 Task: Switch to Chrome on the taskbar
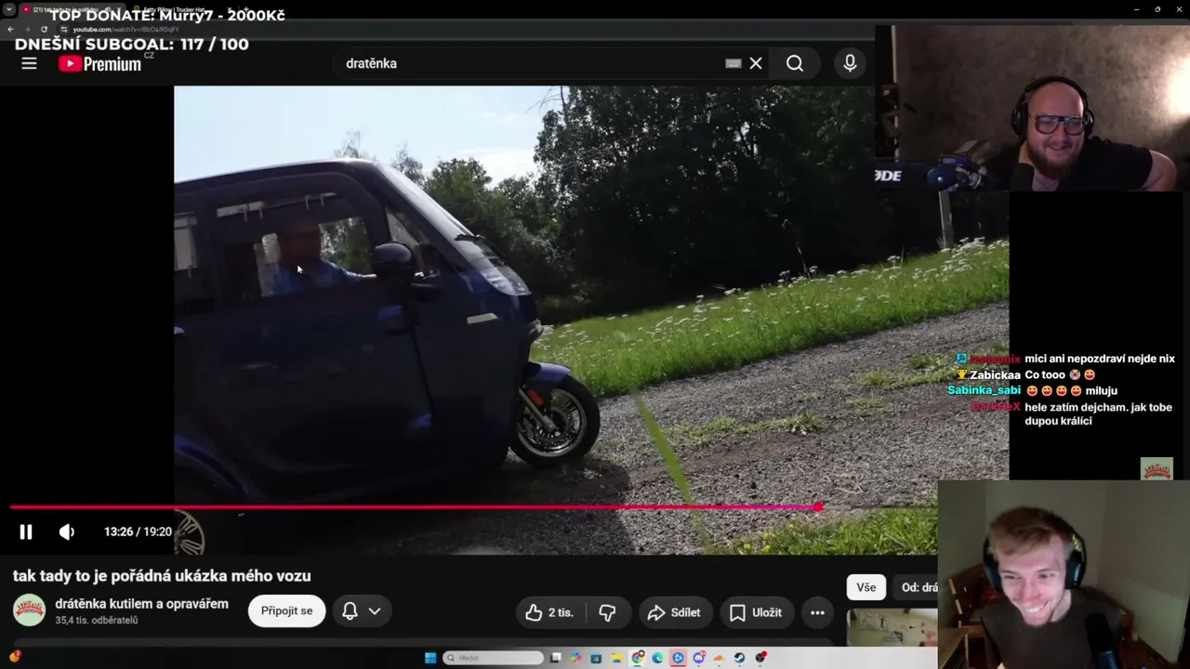[638, 658]
